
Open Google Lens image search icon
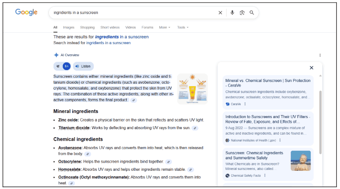(x=242, y=13)
